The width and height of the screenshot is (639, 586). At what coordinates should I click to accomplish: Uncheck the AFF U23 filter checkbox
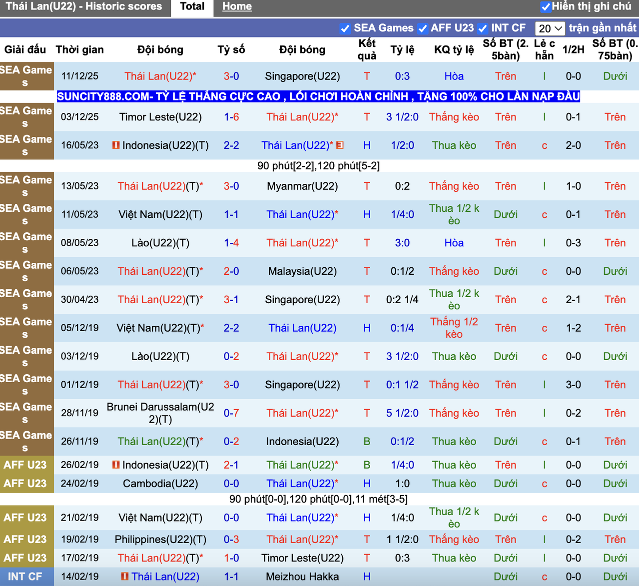pyautogui.click(x=423, y=28)
